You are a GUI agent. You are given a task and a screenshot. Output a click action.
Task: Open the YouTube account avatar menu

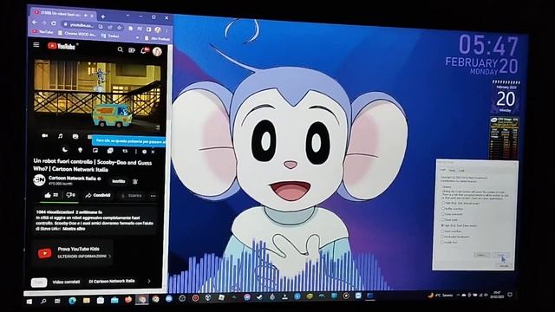pyautogui.click(x=157, y=52)
